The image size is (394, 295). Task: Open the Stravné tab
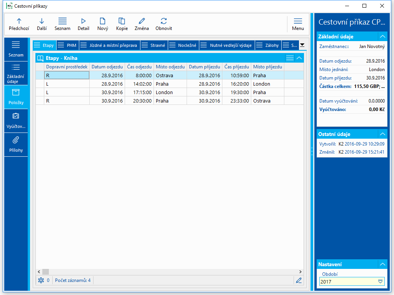154,45
